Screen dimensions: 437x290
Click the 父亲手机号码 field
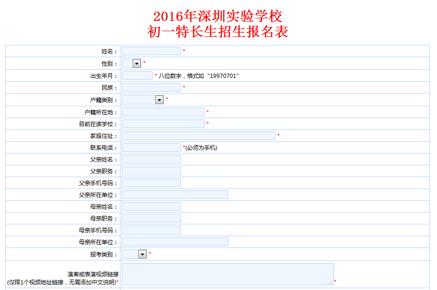point(151,183)
